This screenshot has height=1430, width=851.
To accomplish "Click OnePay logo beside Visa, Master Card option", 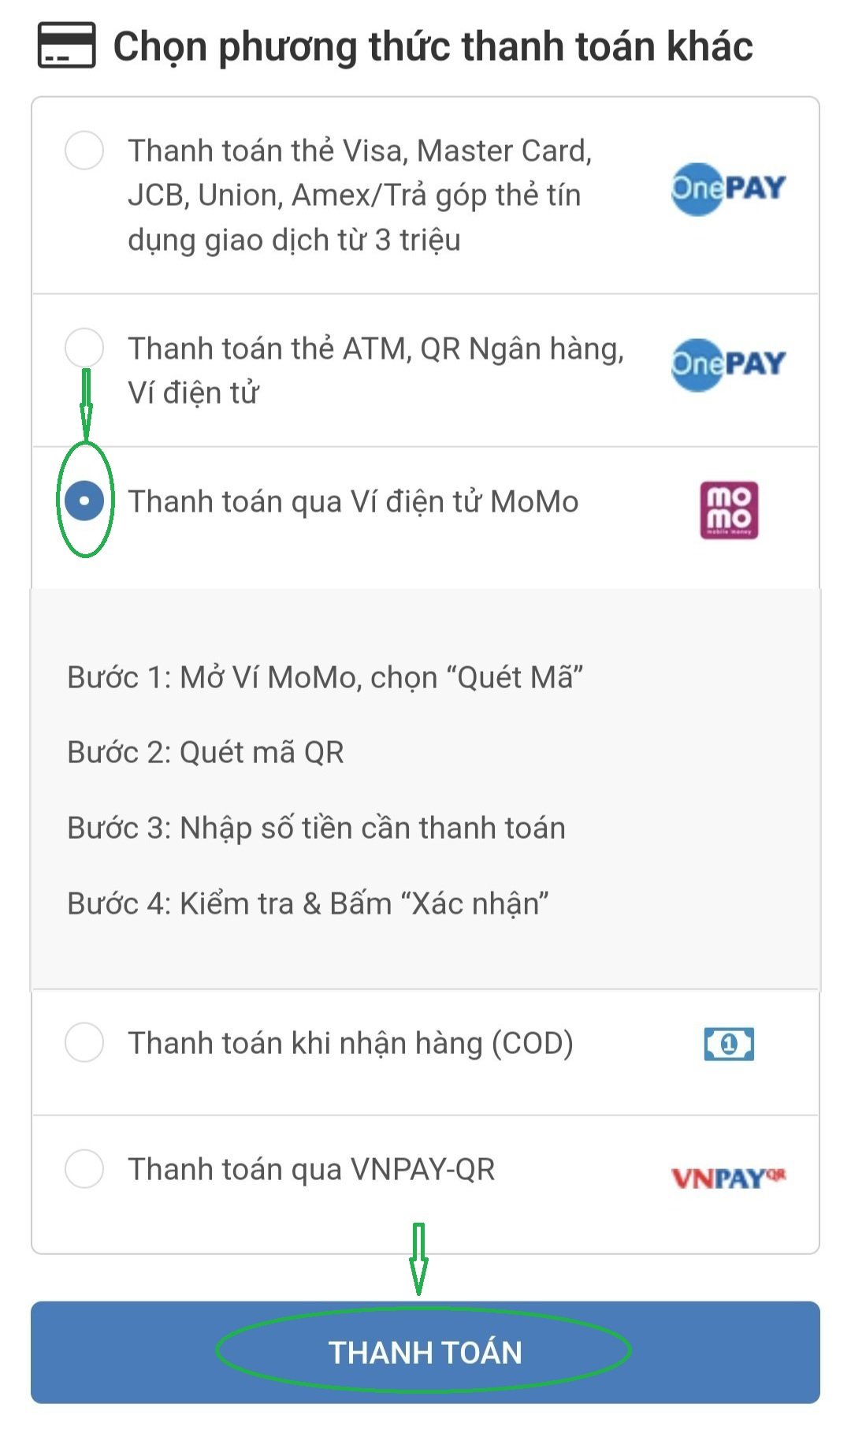I will pyautogui.click(x=728, y=188).
